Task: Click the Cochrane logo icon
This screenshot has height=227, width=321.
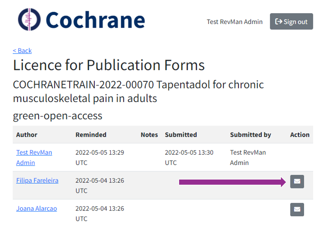Action: click(x=30, y=20)
